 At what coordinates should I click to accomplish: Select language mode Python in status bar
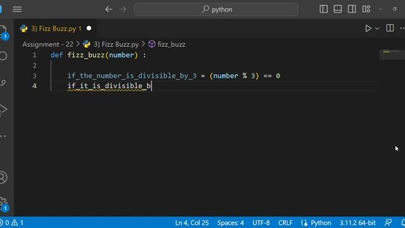(321, 222)
